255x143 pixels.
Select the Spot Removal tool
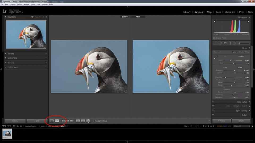(x=220, y=43)
